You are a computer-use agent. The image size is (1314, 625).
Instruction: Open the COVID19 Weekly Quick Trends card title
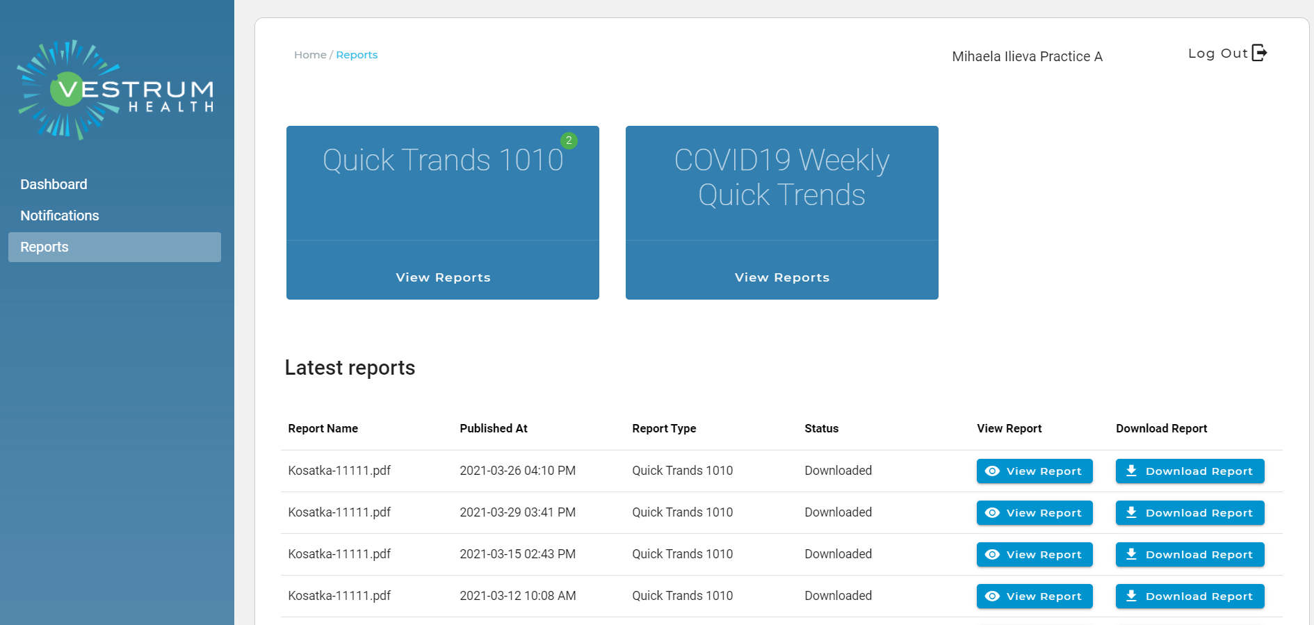tap(782, 177)
